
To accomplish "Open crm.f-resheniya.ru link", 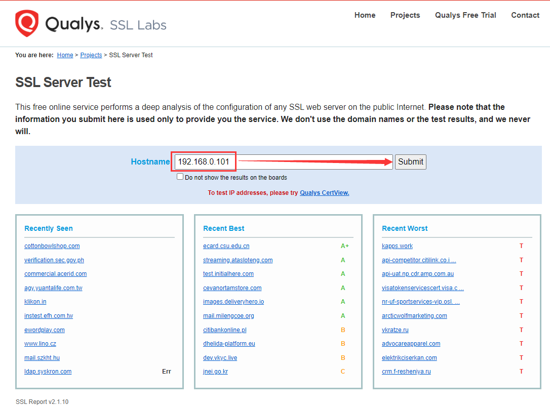I will point(406,372).
